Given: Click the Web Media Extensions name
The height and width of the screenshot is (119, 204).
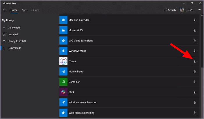Looking at the screenshot, I should tap(81, 113).
